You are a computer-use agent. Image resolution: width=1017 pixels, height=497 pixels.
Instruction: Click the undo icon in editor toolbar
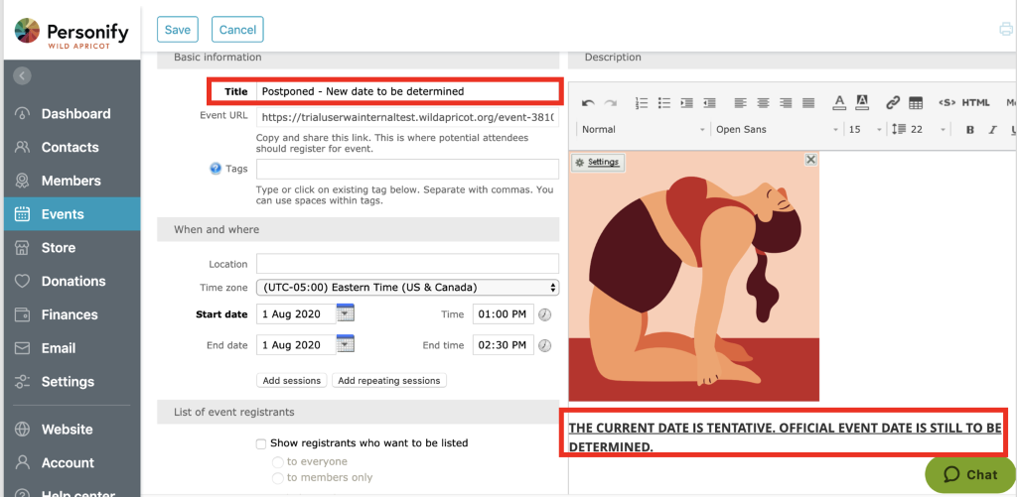point(588,102)
